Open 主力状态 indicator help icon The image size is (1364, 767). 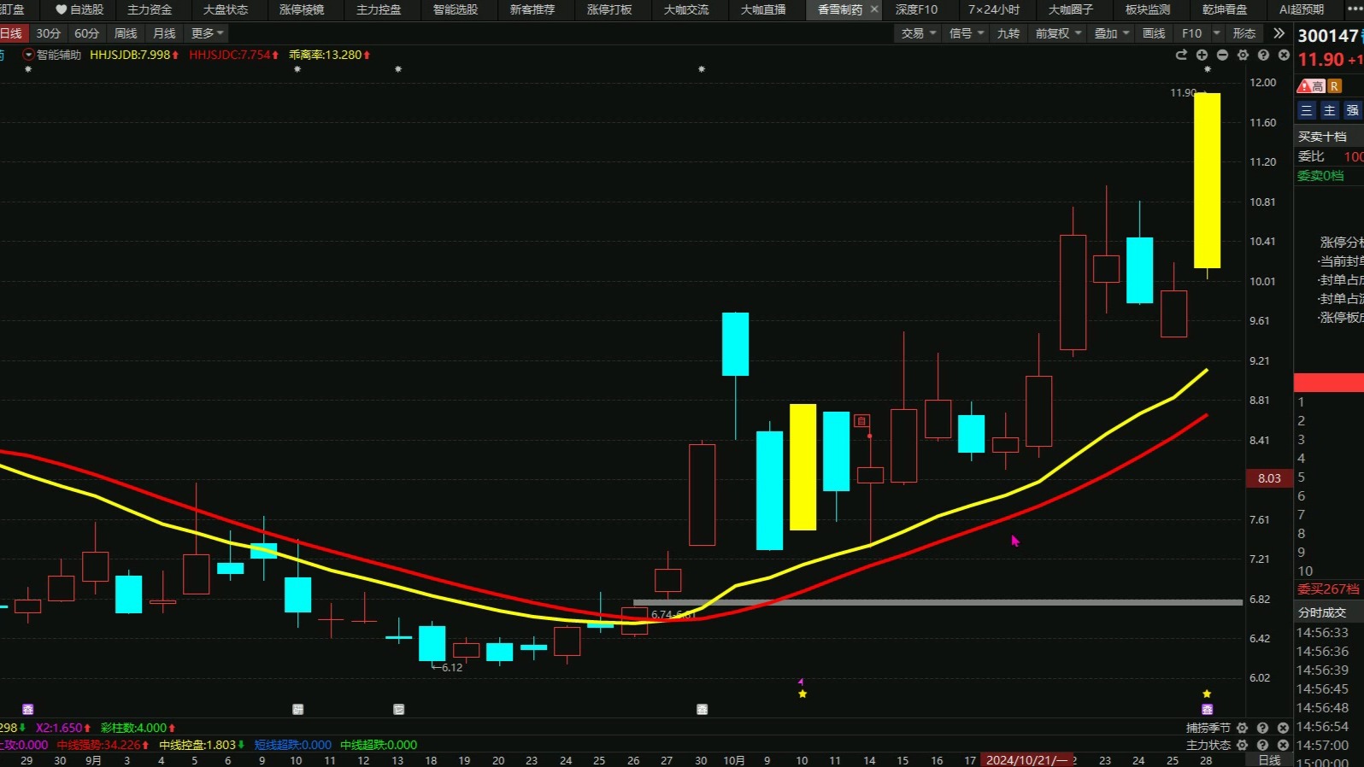pos(1263,745)
